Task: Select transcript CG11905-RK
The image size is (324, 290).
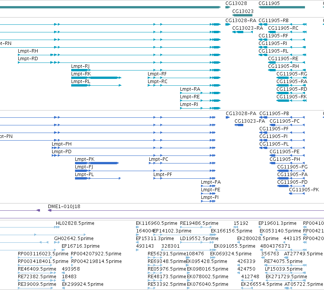Action: coord(292,97)
